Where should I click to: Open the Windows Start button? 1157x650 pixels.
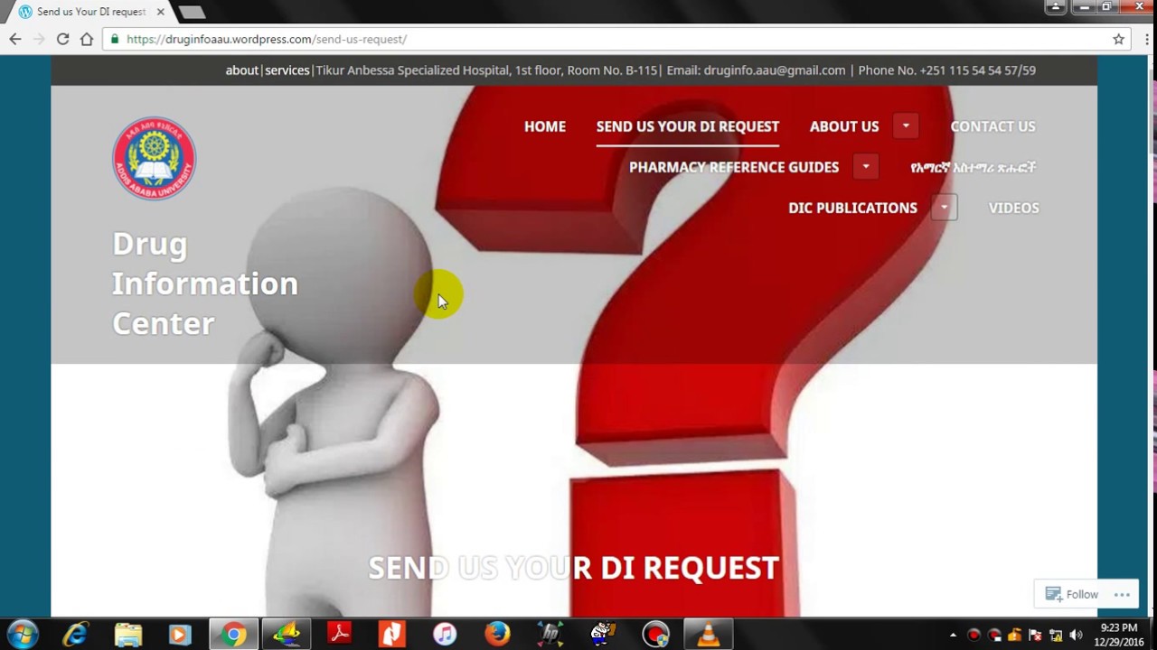[x=23, y=635]
